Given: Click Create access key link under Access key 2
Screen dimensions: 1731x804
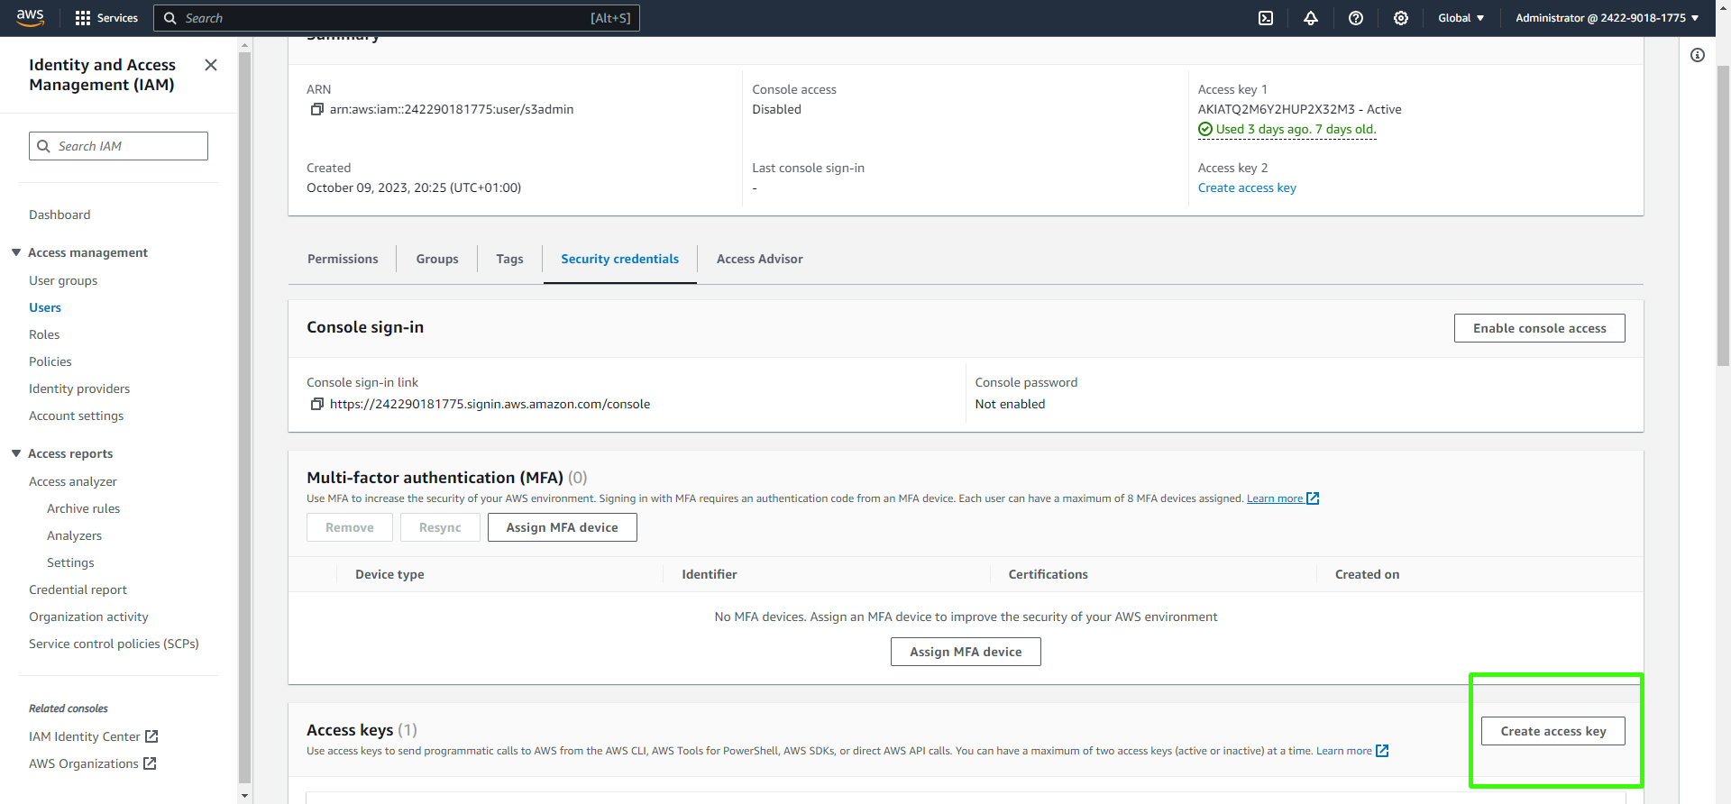Looking at the screenshot, I should (x=1247, y=187).
